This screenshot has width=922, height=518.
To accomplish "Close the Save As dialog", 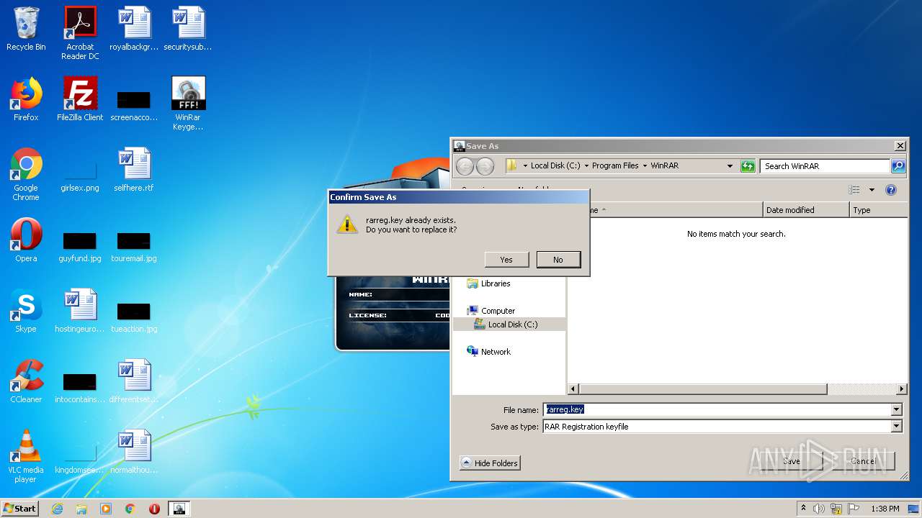I will [900, 146].
